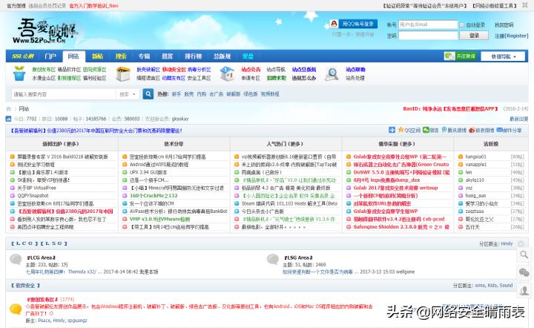
Task: Open the 站点公告 link
Action: click(x=251, y=70)
